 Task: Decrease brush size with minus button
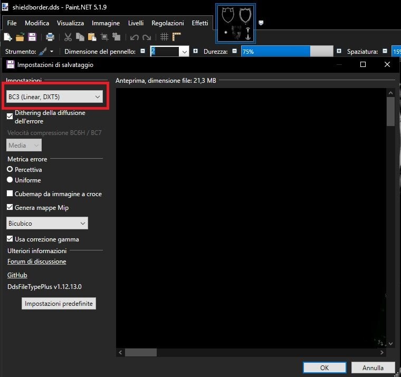pos(142,51)
